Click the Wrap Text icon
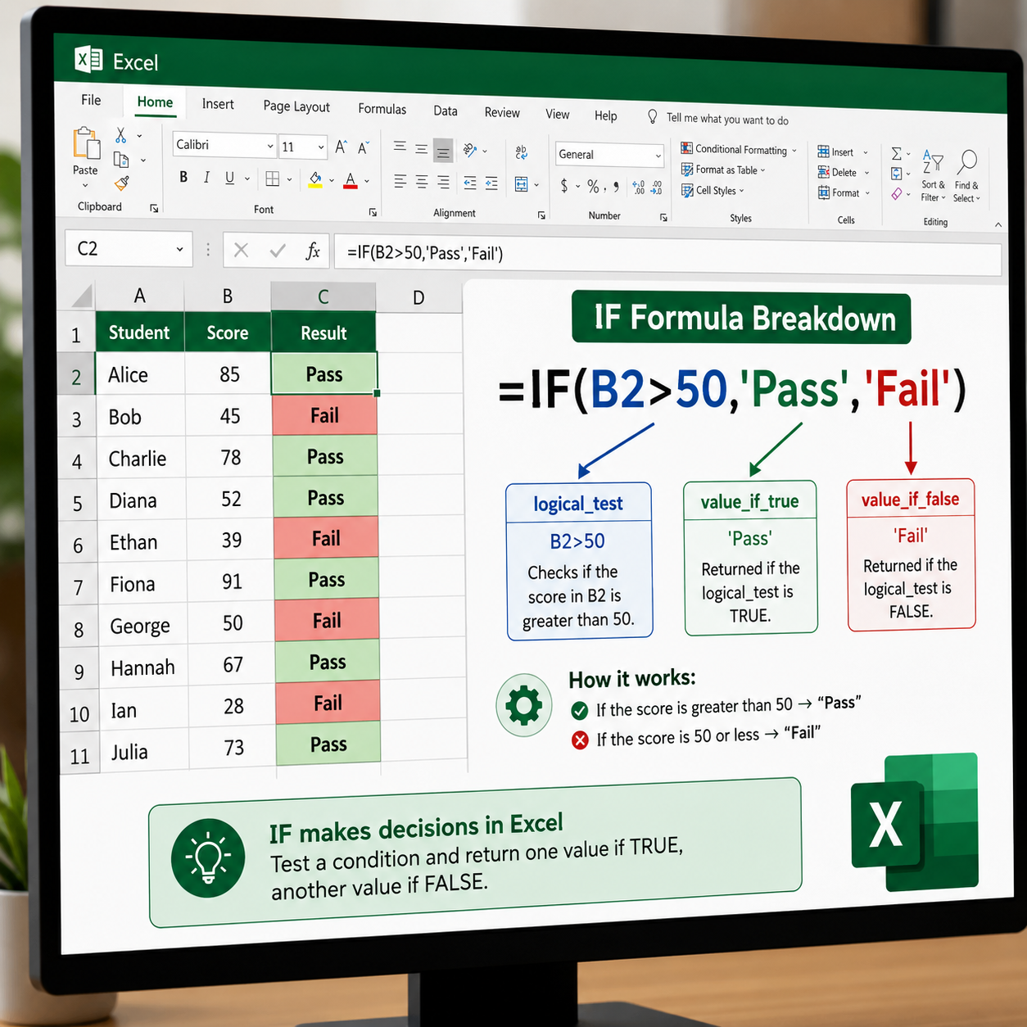Image resolution: width=1027 pixels, height=1027 pixels. [522, 152]
